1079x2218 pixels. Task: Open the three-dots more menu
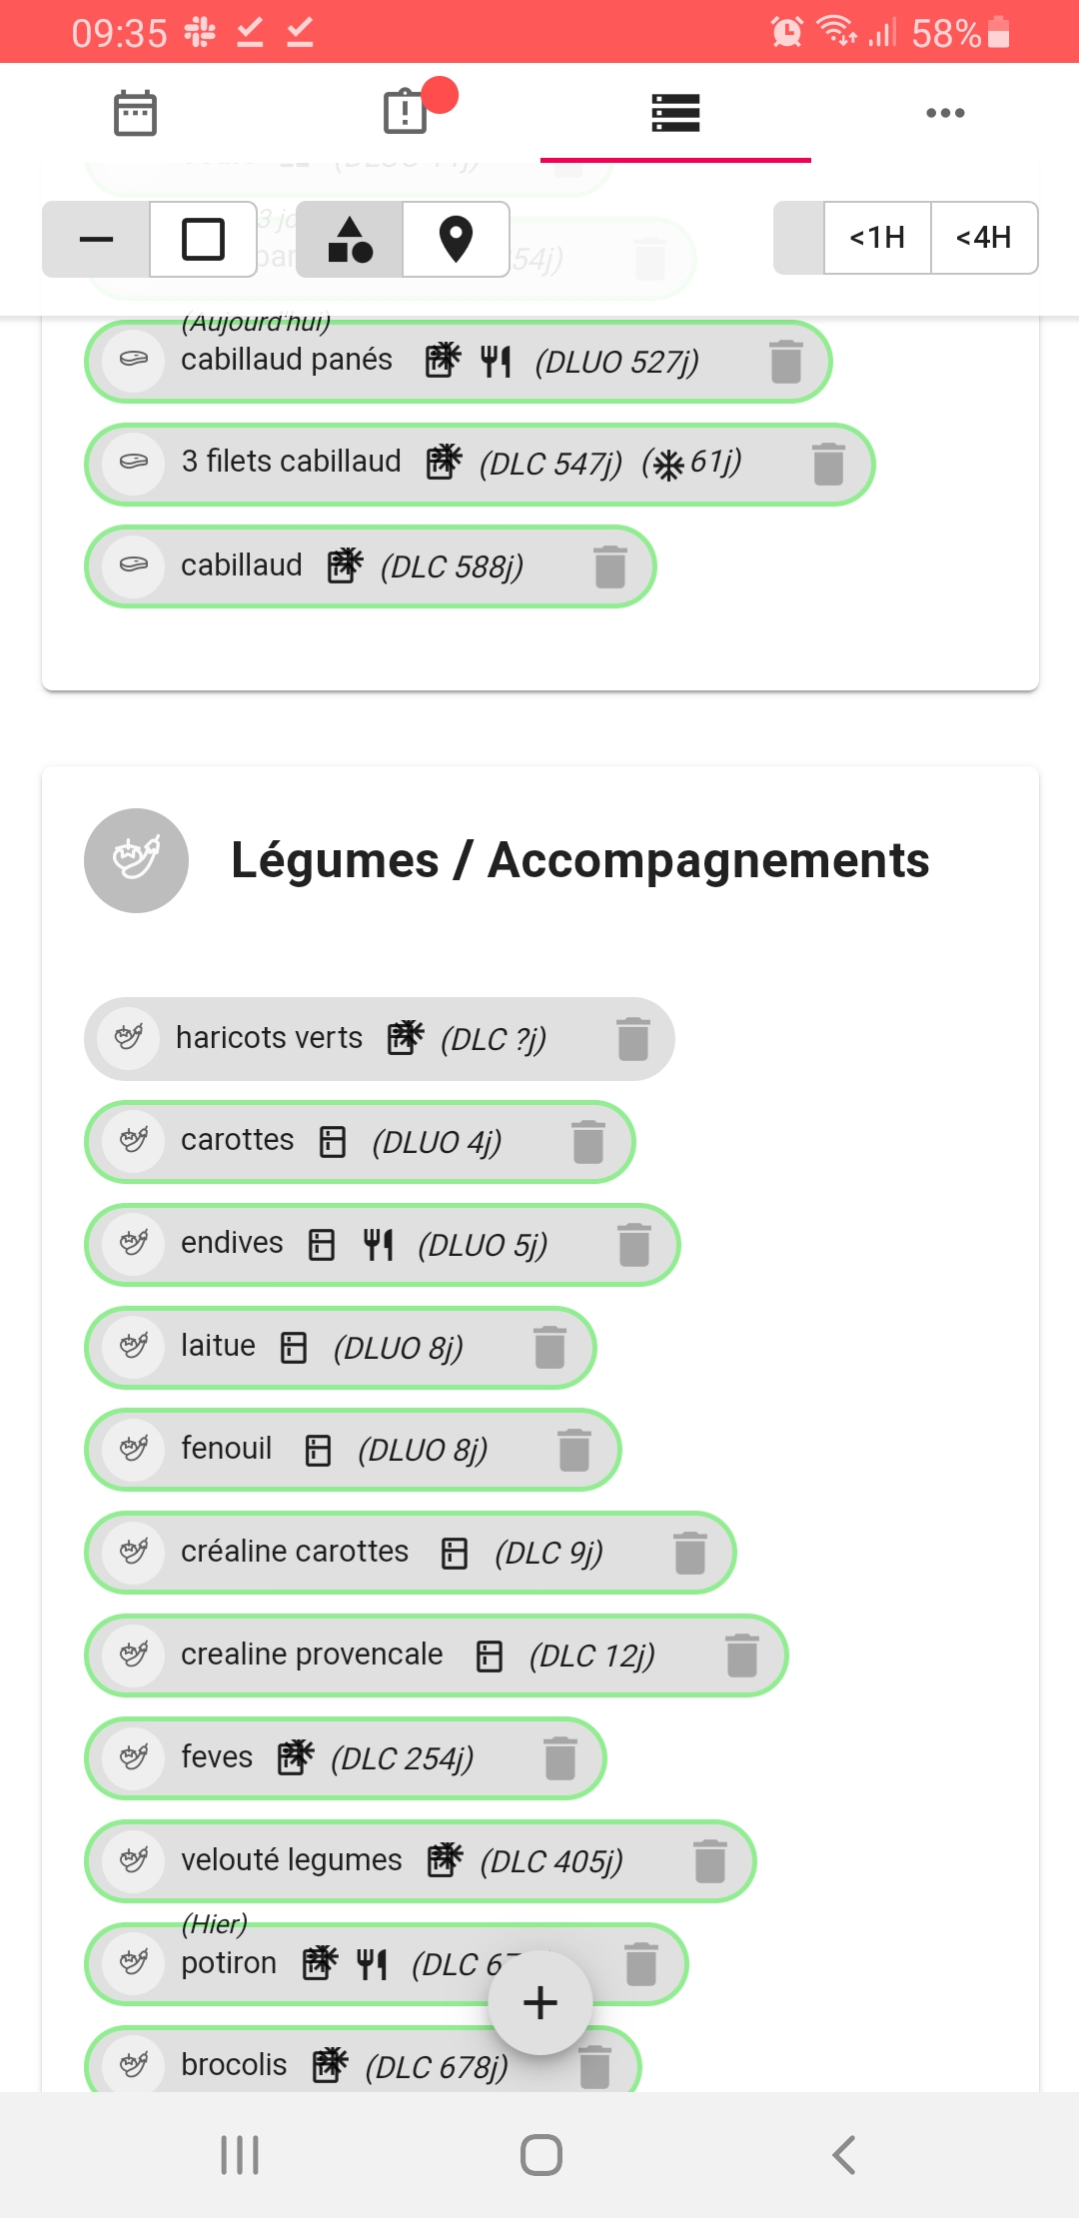click(945, 113)
